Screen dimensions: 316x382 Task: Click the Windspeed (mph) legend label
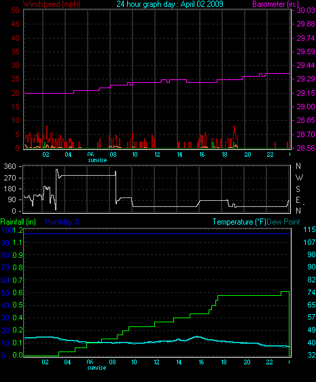point(52,4)
